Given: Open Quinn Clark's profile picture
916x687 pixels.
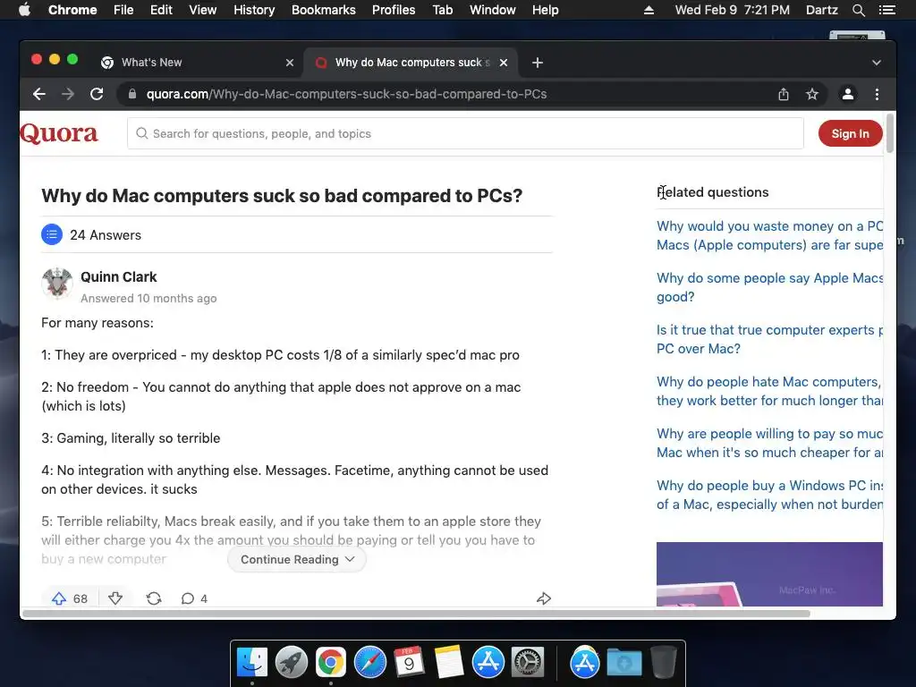Looking at the screenshot, I should pyautogui.click(x=57, y=284).
